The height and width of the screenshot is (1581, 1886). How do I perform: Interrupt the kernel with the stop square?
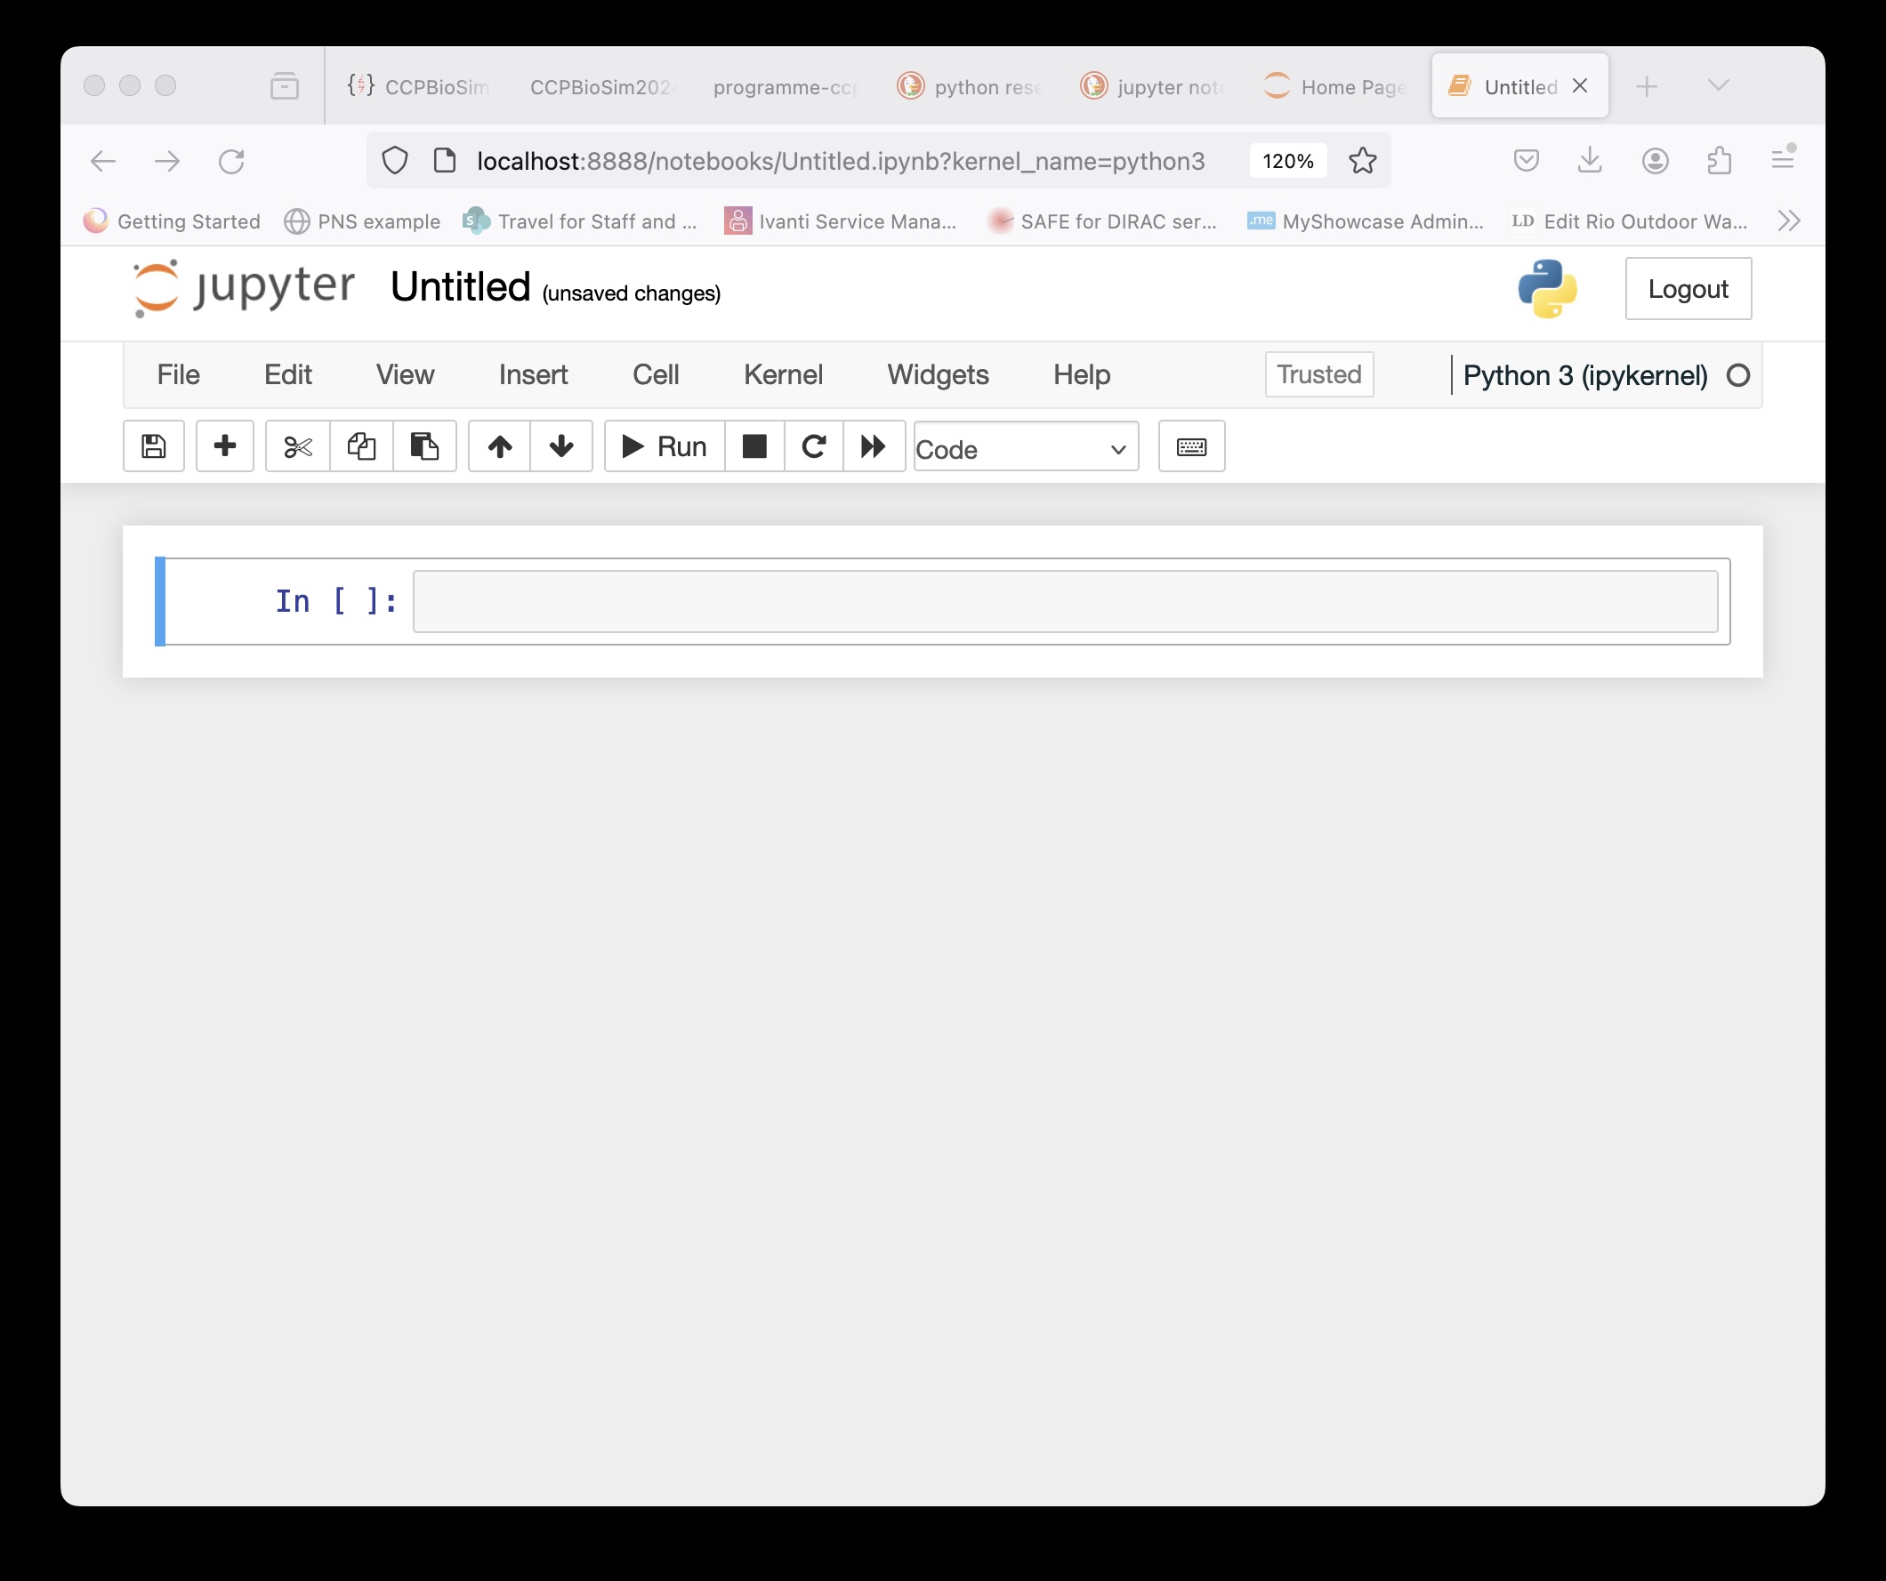pos(754,446)
